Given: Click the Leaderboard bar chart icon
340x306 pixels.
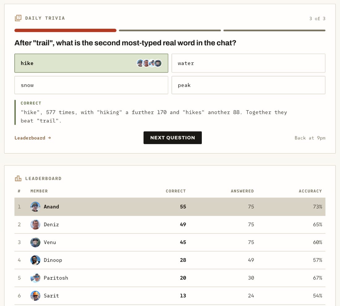Looking at the screenshot, I should [18, 178].
